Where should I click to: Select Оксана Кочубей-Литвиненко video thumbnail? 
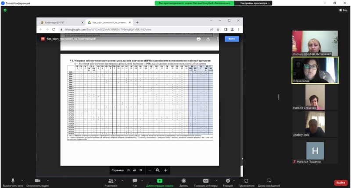pos(315,43)
